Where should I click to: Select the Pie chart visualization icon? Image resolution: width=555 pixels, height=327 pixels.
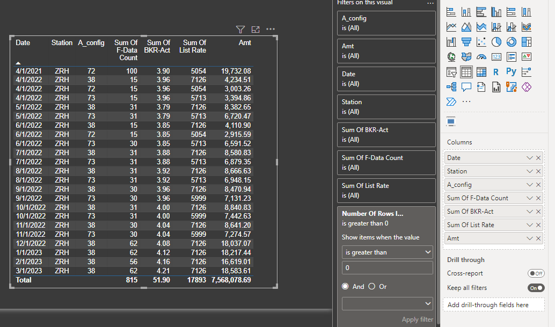496,42
